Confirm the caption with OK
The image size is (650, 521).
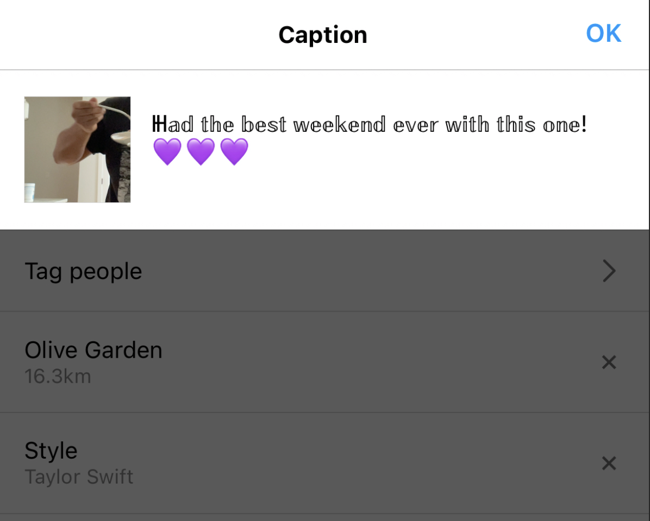click(603, 33)
